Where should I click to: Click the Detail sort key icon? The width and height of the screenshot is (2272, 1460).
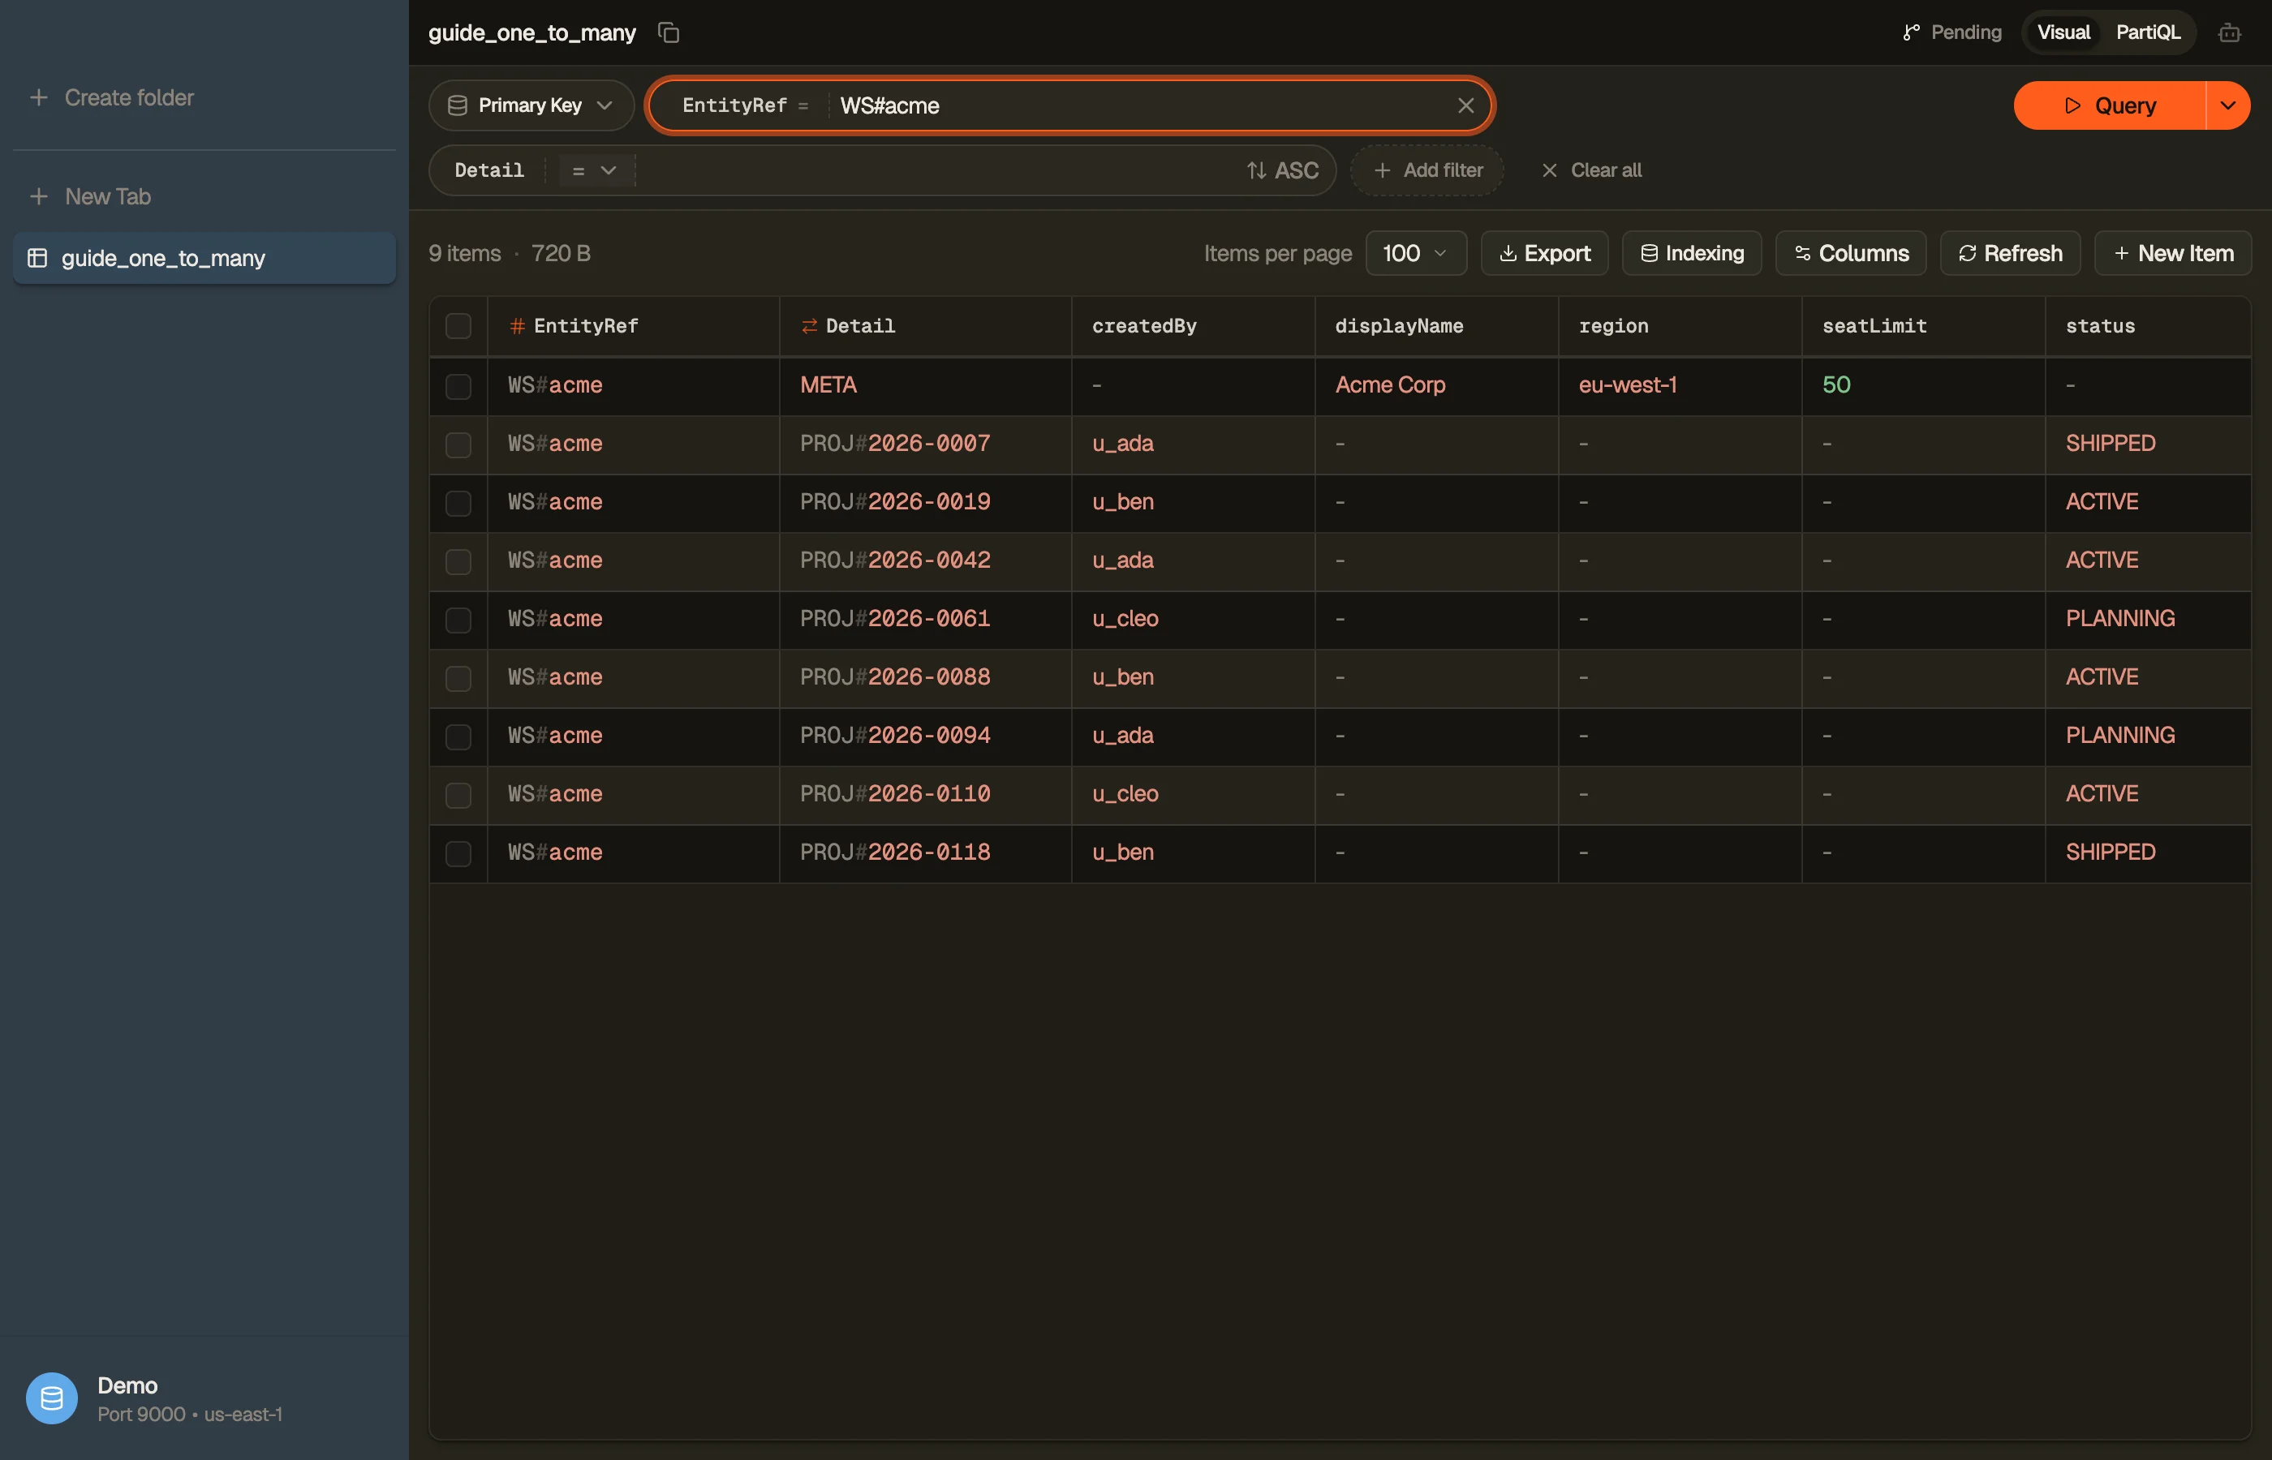click(809, 326)
